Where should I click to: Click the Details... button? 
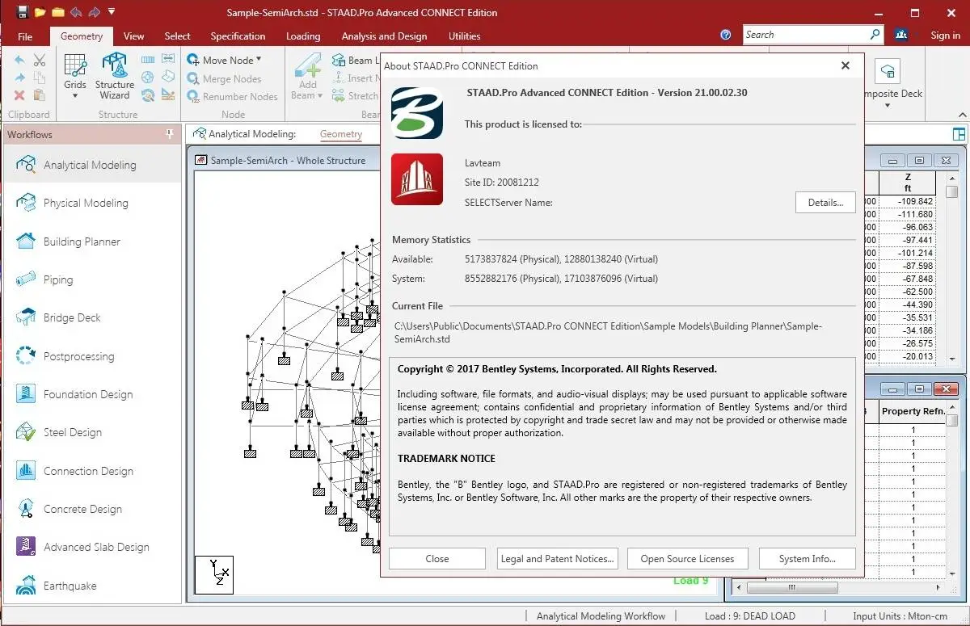[825, 203]
